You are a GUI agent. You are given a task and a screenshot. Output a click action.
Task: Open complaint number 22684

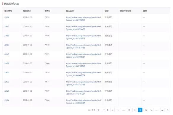tap(7, 45)
